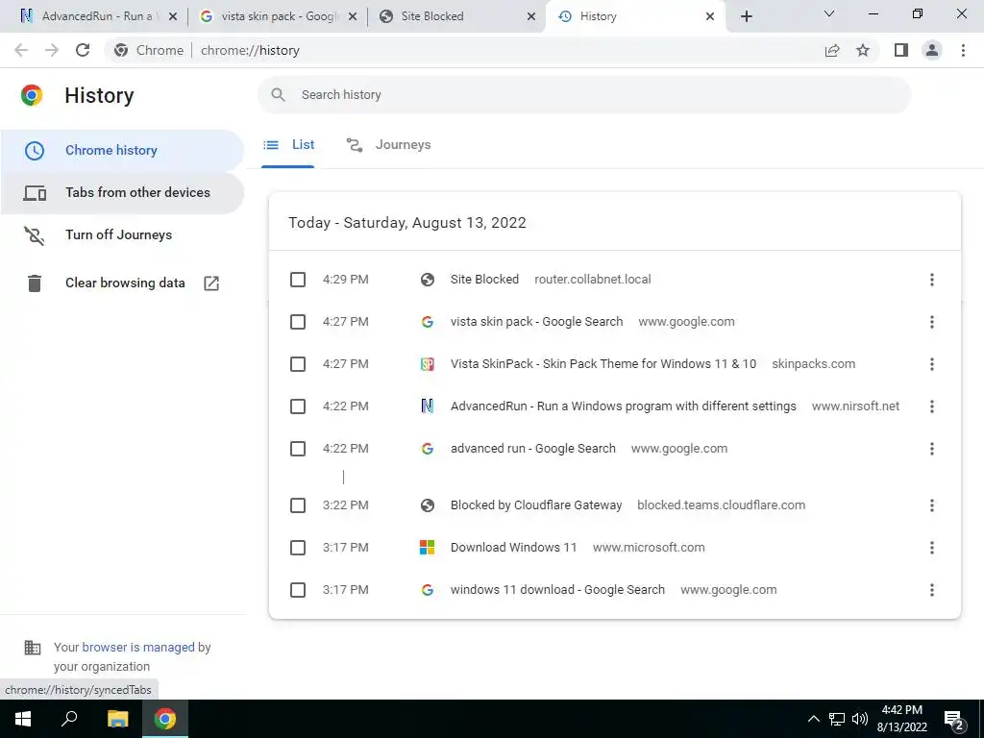The image size is (984, 738).
Task: Open actions menu for Cloudflare Gateway entry
Action: pos(932,505)
